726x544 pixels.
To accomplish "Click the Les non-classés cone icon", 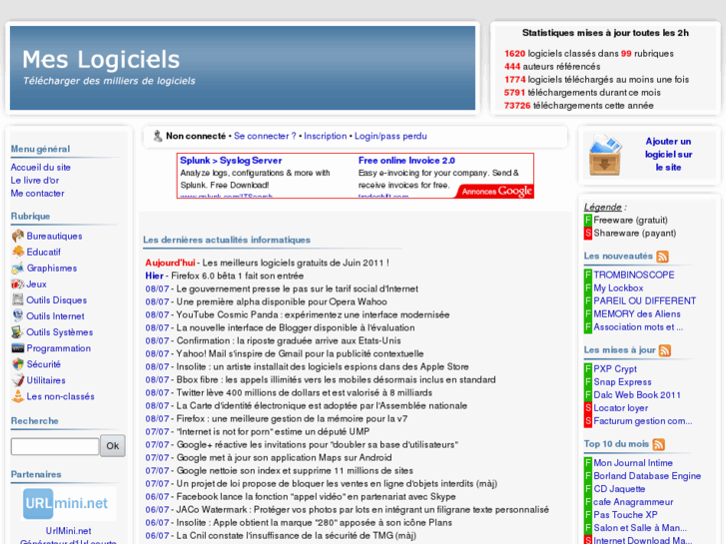I will 18,396.
